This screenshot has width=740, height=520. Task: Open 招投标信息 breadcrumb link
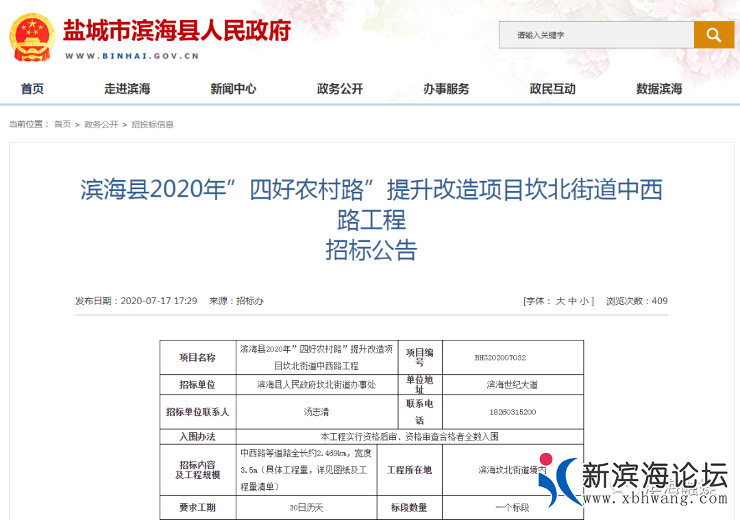click(153, 125)
